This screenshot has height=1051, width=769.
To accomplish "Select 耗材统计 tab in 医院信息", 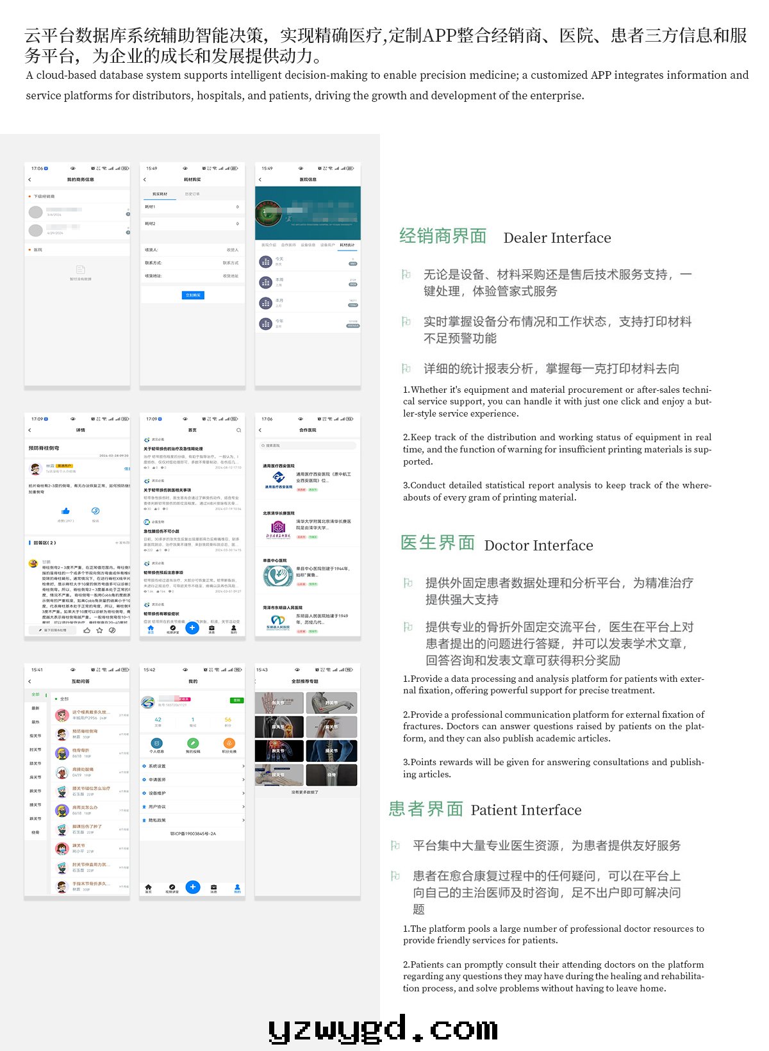I will pyautogui.click(x=347, y=245).
